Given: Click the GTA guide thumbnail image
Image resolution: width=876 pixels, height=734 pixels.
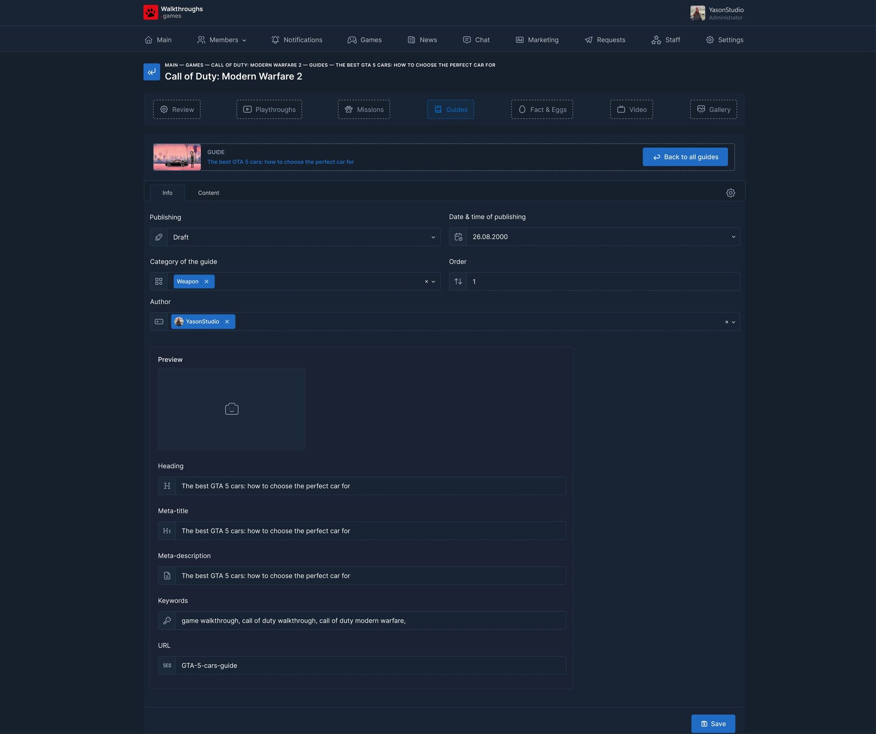Looking at the screenshot, I should [177, 157].
